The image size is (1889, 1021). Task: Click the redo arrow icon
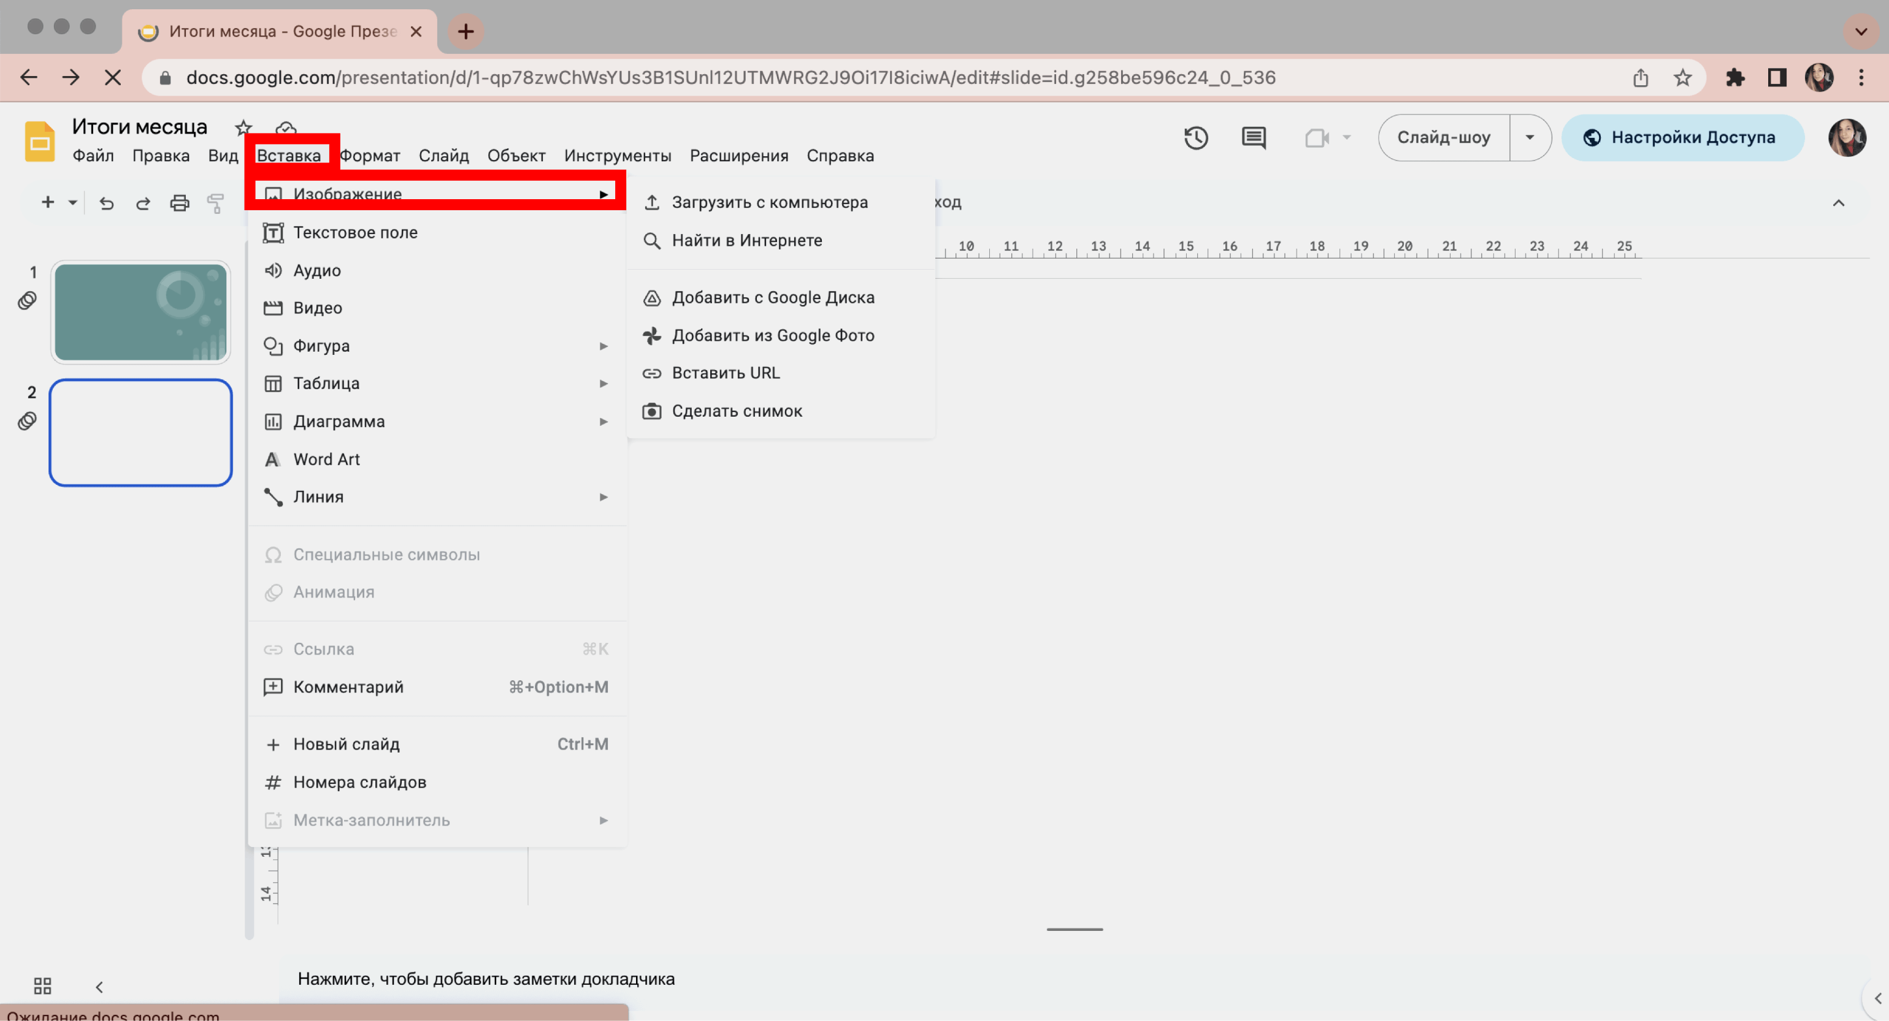pyautogui.click(x=144, y=201)
